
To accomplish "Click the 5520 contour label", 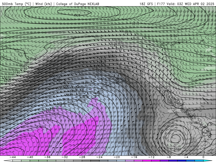I will (73, 88).
